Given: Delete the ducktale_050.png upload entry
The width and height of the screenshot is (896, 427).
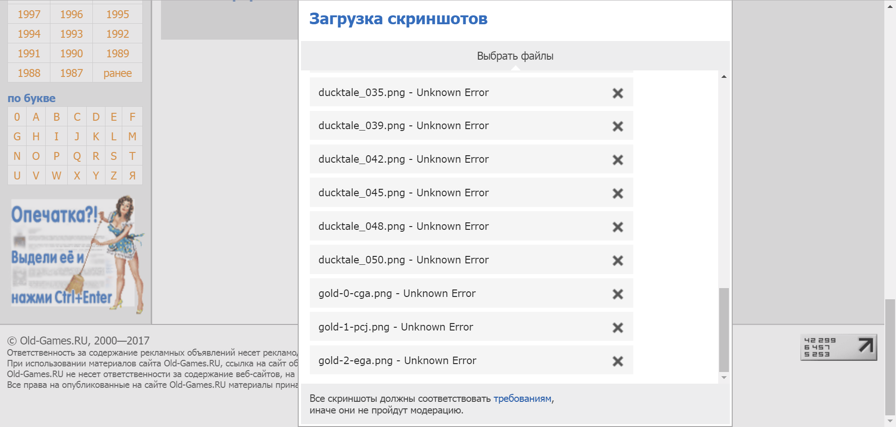Looking at the screenshot, I should click(617, 261).
